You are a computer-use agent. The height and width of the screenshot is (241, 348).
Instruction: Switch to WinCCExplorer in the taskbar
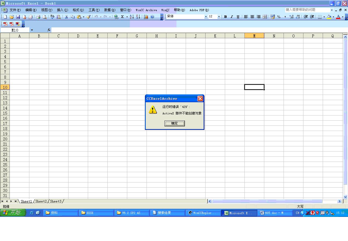(x=204, y=213)
